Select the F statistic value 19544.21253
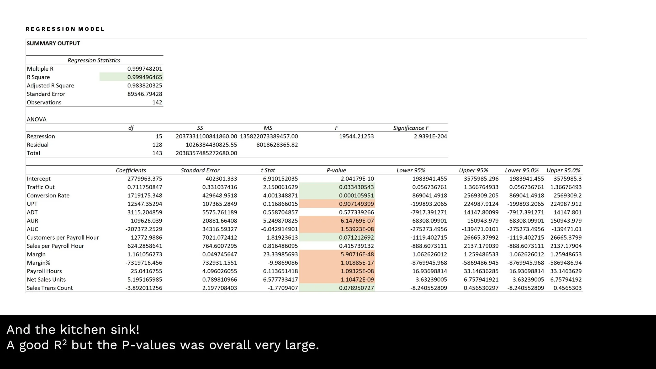 (356, 136)
